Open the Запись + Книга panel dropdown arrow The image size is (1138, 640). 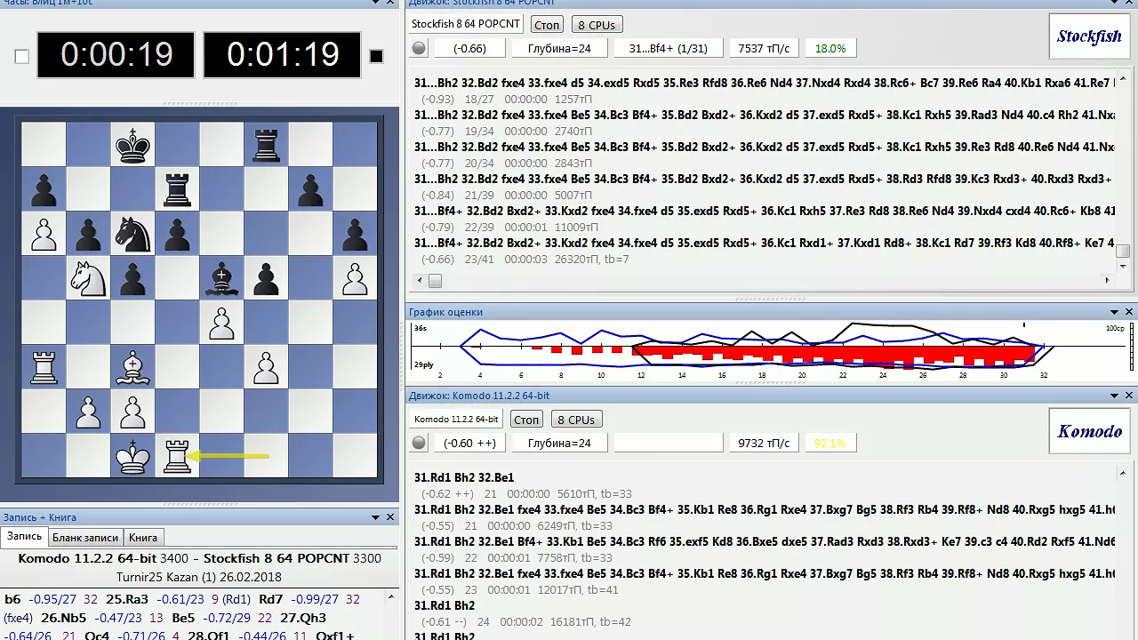pyautogui.click(x=375, y=516)
